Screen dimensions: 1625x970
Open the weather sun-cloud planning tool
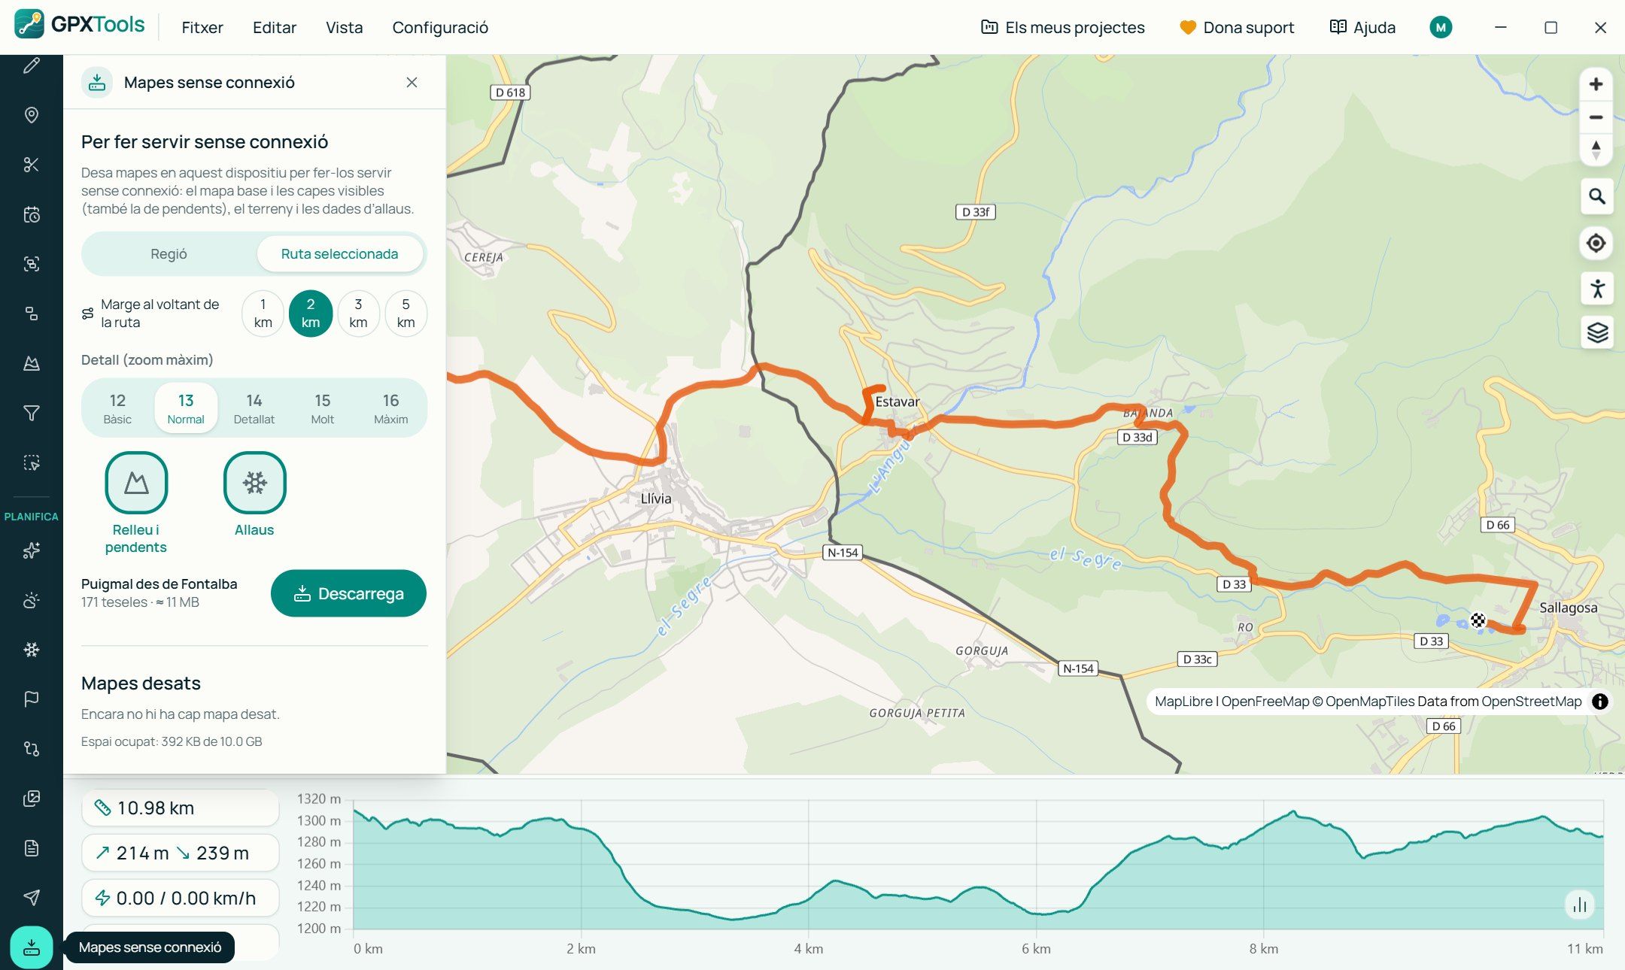click(x=31, y=600)
